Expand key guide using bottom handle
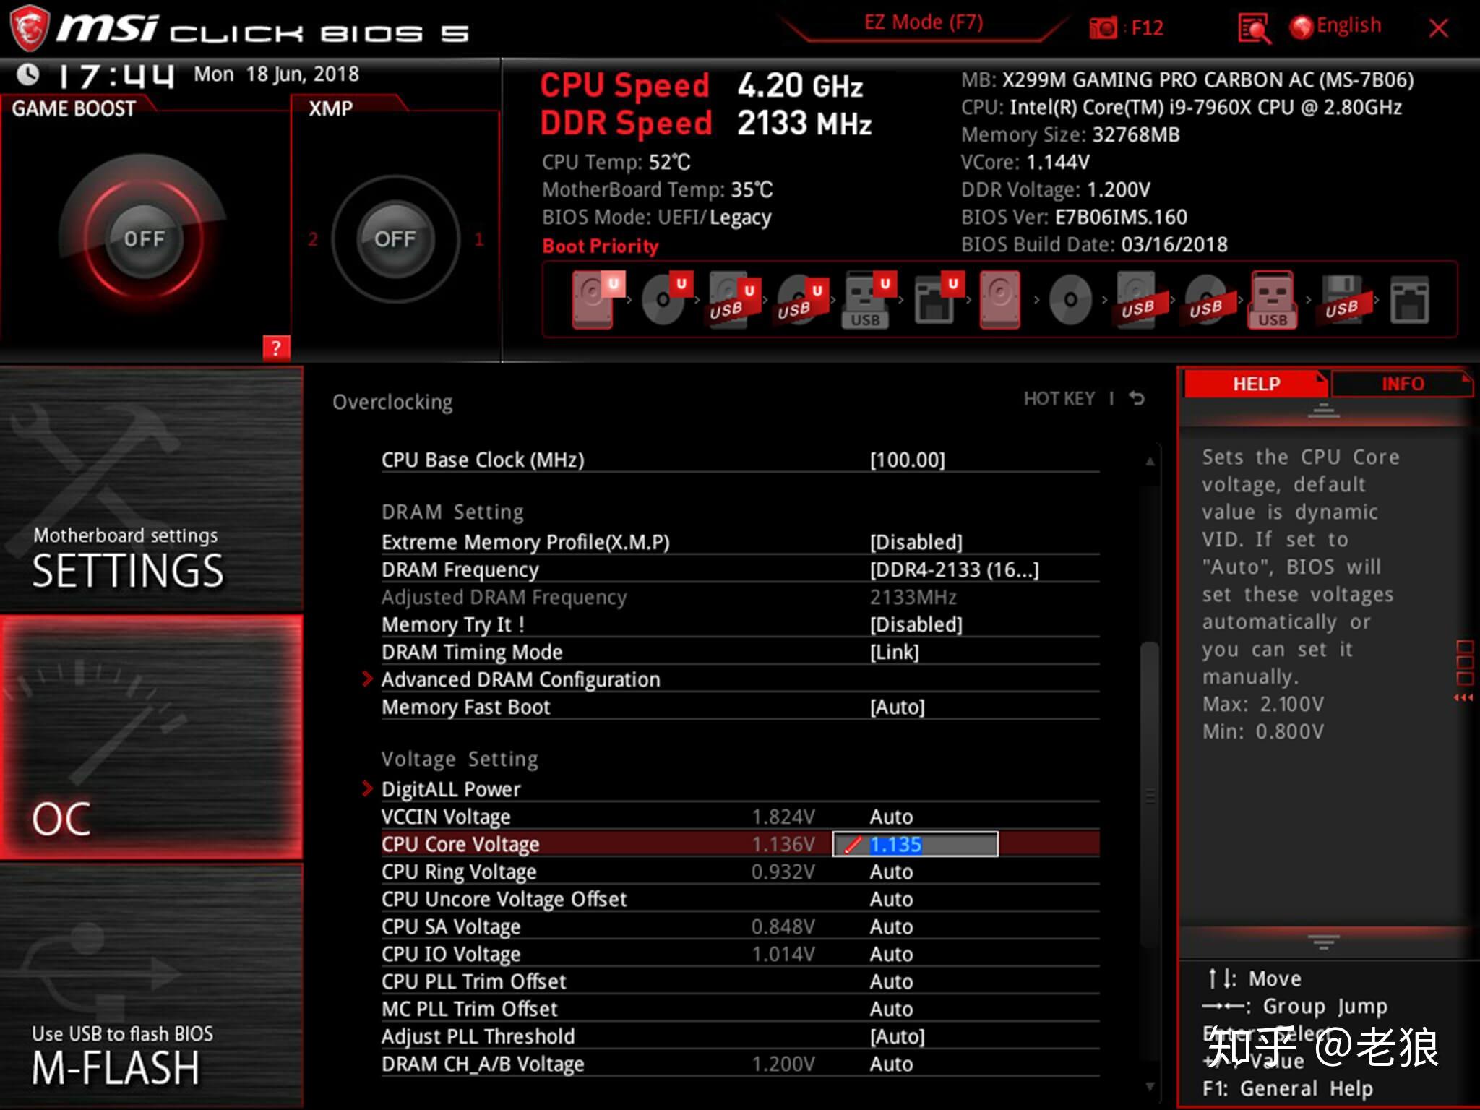 [x=1323, y=942]
